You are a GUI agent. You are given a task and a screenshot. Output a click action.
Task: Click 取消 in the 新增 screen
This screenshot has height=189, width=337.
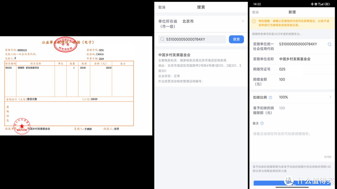tap(255, 12)
